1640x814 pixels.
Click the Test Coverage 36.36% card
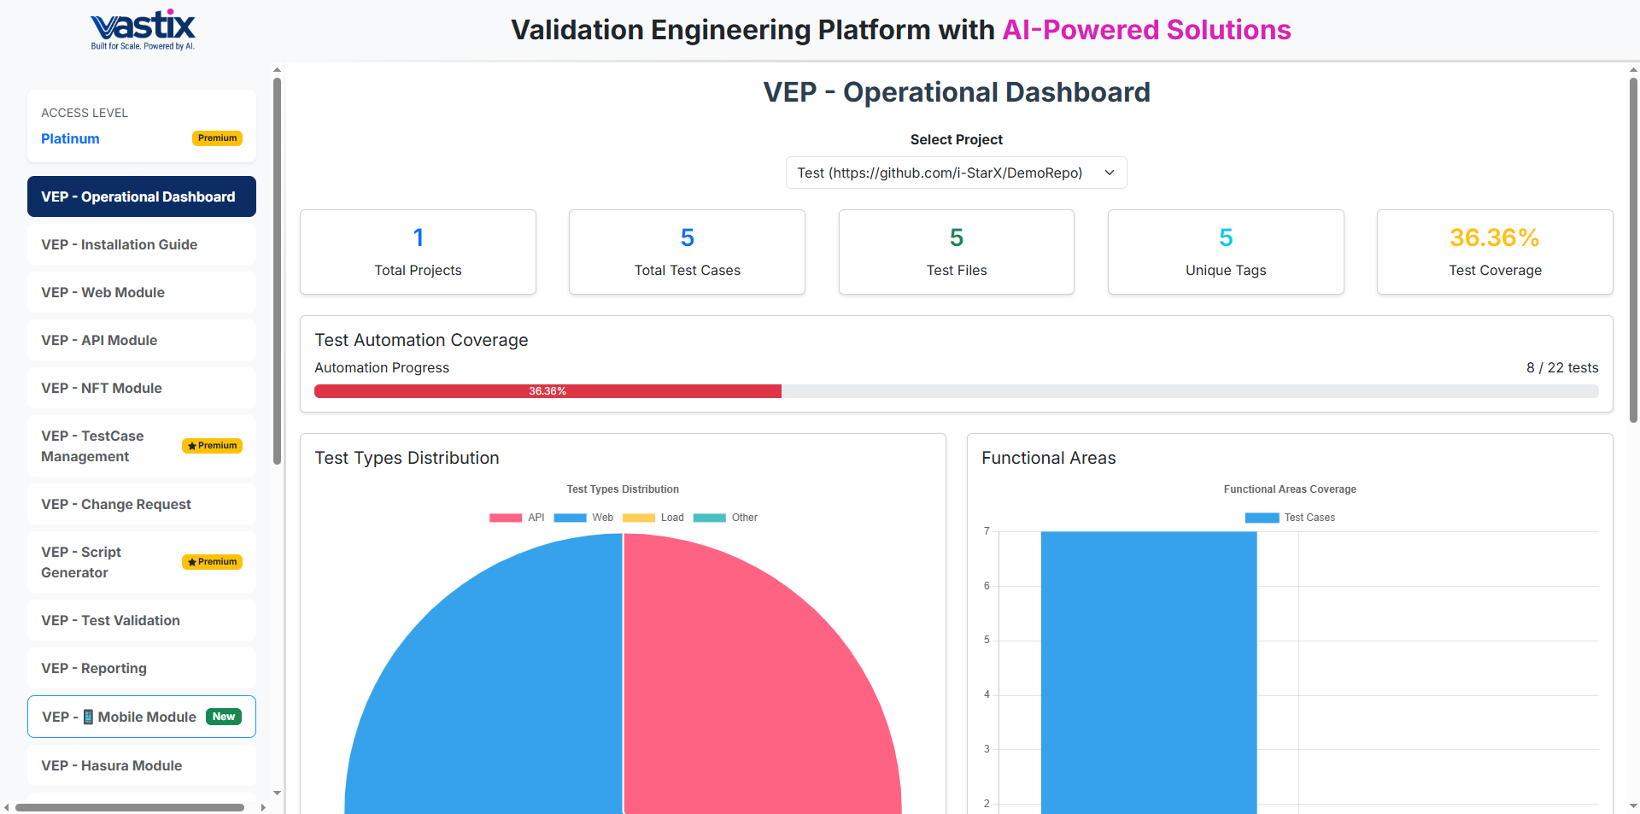click(x=1494, y=252)
